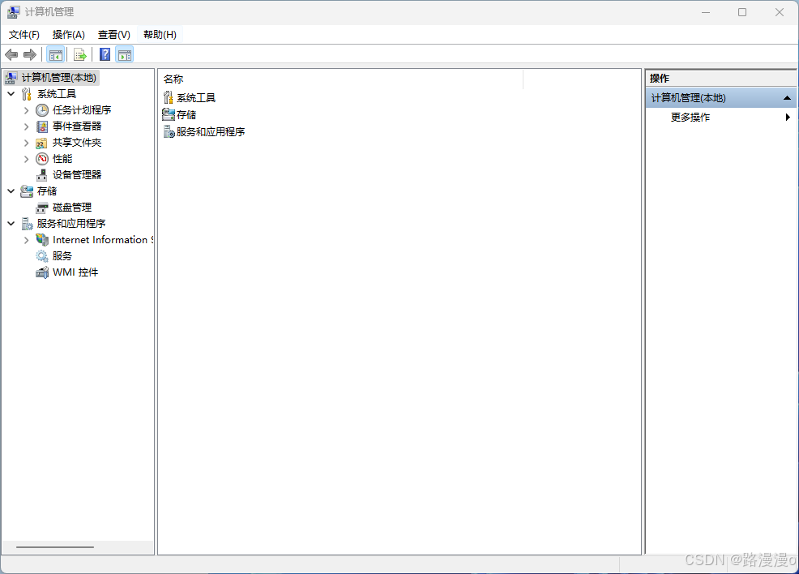Open the 文件(F) menu
The width and height of the screenshot is (799, 574).
(24, 35)
